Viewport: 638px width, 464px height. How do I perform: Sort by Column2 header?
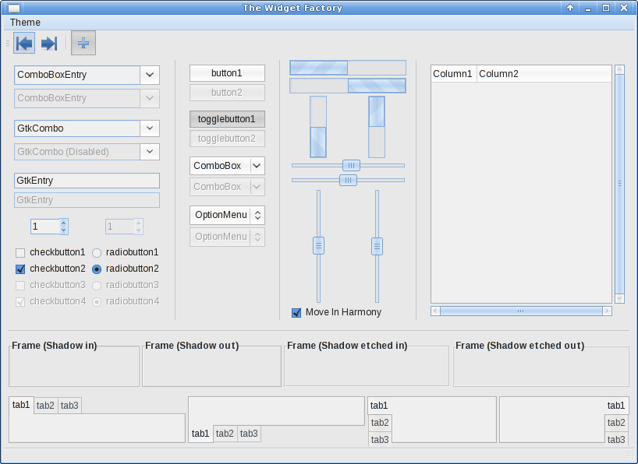544,74
